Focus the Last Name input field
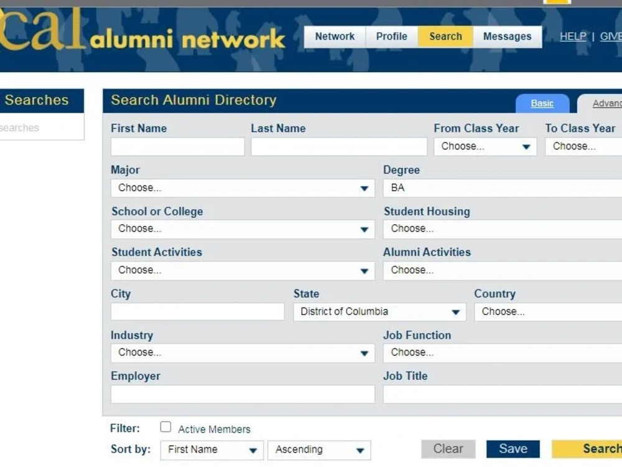This screenshot has height=467, width=622. pyautogui.click(x=339, y=146)
